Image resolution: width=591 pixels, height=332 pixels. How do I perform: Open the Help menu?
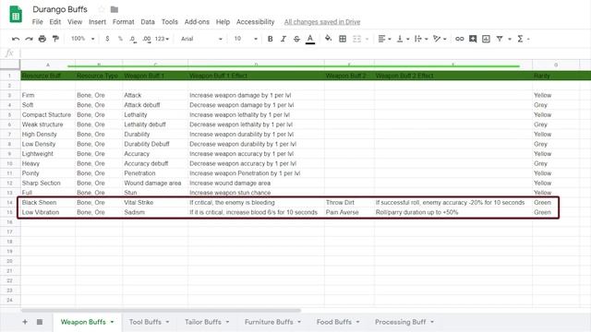point(223,22)
